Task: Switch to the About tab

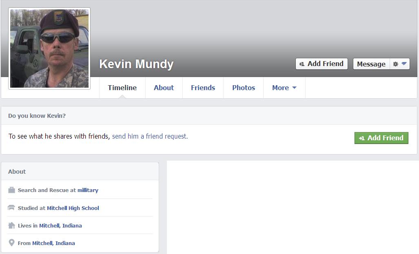Action: click(164, 88)
